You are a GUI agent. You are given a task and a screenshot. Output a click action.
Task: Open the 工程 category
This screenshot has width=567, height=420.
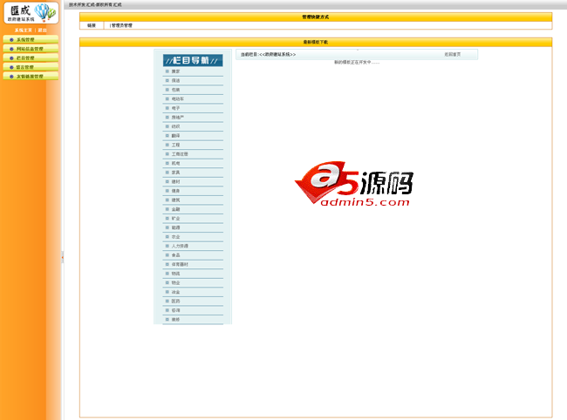coord(175,145)
